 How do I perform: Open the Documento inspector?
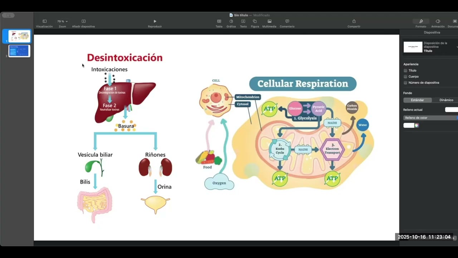[454, 21]
